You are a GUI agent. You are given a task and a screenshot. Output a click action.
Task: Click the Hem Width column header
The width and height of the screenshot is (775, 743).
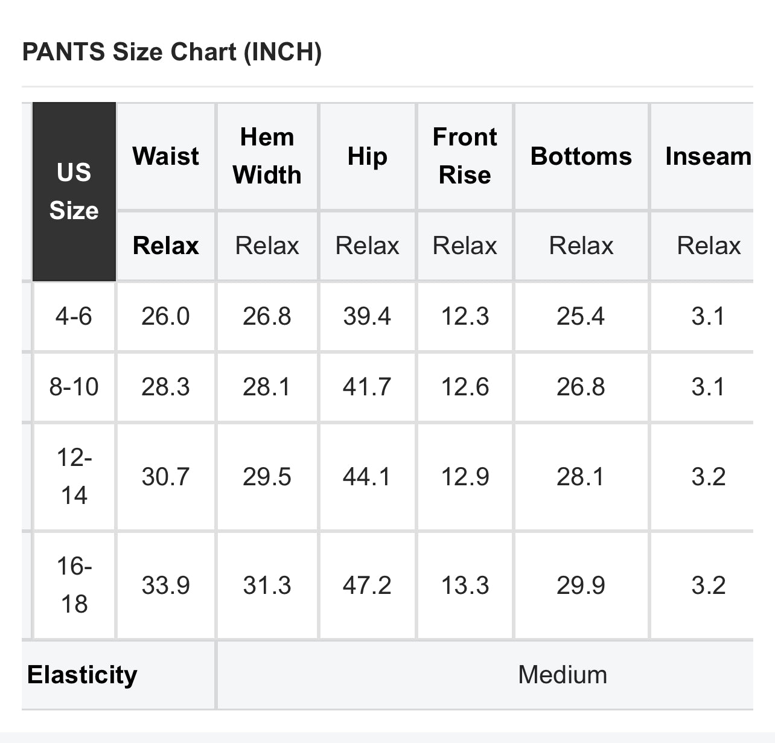coord(267,156)
